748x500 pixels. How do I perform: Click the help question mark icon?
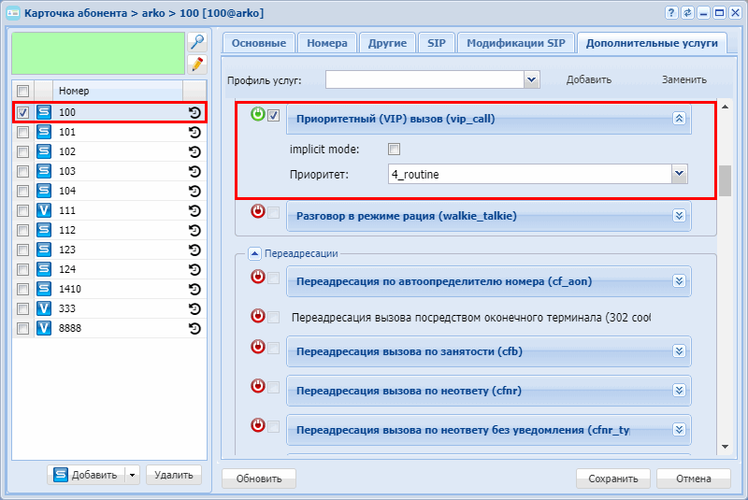pos(670,12)
